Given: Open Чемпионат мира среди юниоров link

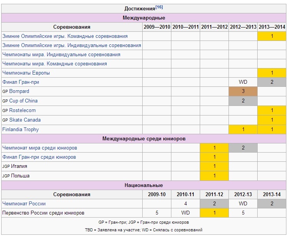Looking at the screenshot, I should [x=39, y=148].
